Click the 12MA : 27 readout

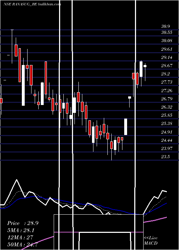20,237
